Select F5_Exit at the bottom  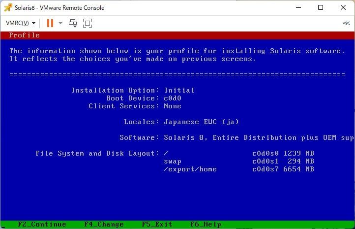[157, 224]
